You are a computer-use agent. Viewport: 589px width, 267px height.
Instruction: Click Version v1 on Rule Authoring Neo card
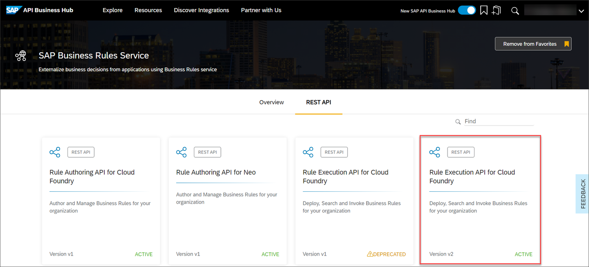188,254
